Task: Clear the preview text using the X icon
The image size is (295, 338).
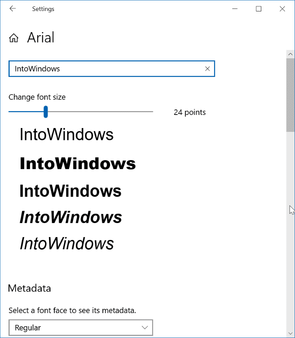Action: click(207, 68)
